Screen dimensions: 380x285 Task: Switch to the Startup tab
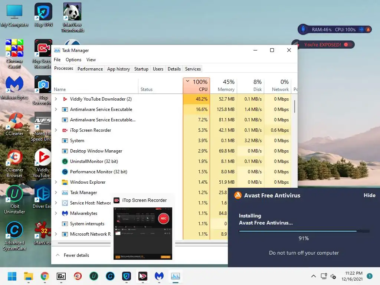141,69
